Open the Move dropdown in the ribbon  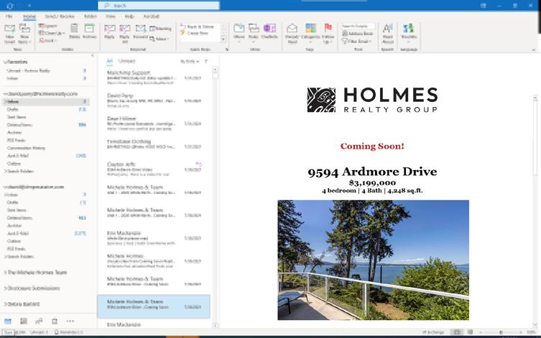tap(239, 34)
